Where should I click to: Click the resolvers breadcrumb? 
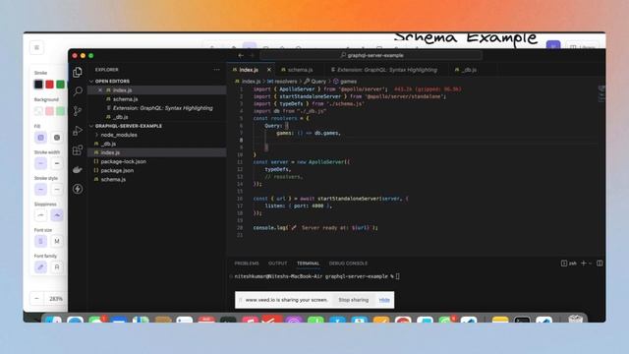tap(282, 82)
